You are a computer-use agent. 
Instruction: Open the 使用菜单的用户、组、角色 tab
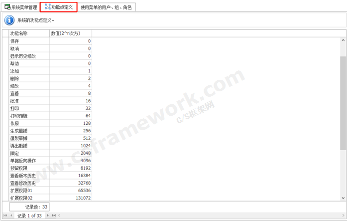tap(106, 7)
